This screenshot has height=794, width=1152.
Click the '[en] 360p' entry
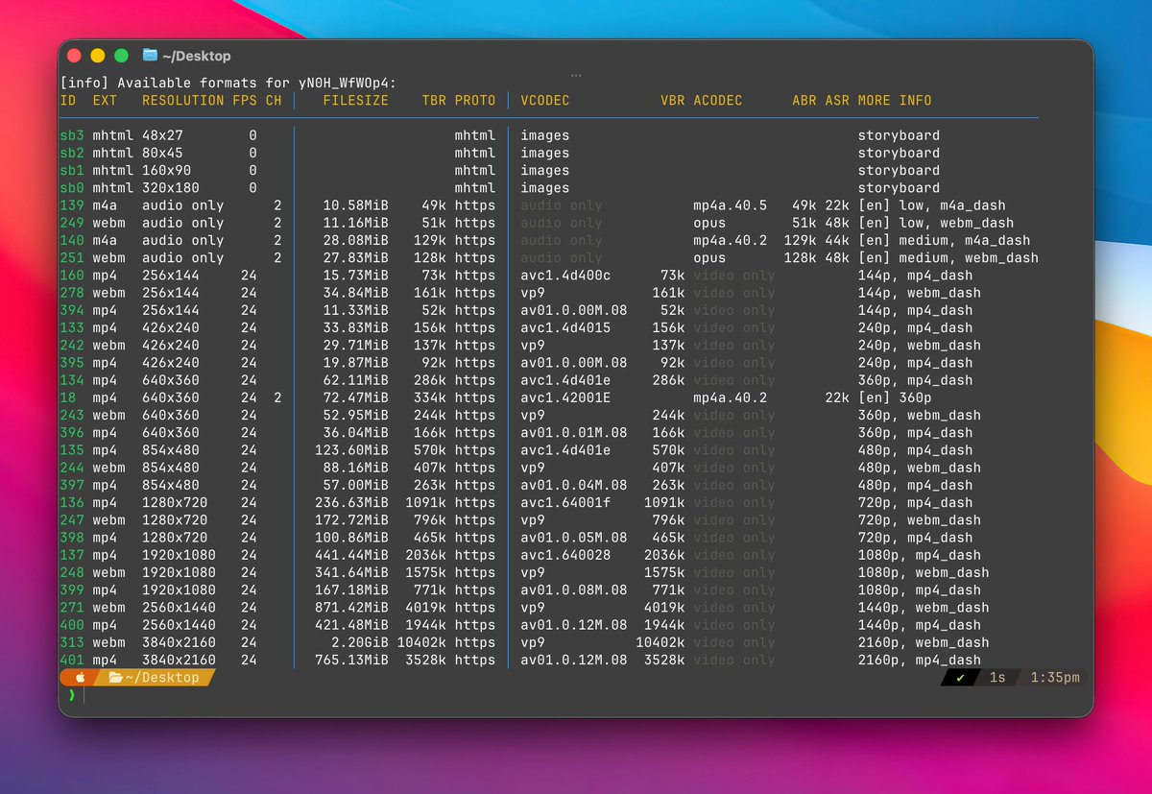pos(895,397)
